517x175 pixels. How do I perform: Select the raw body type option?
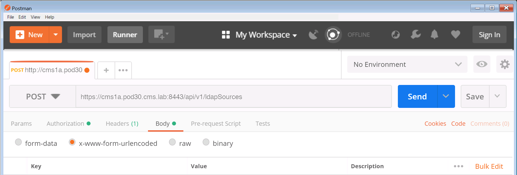[172, 142]
